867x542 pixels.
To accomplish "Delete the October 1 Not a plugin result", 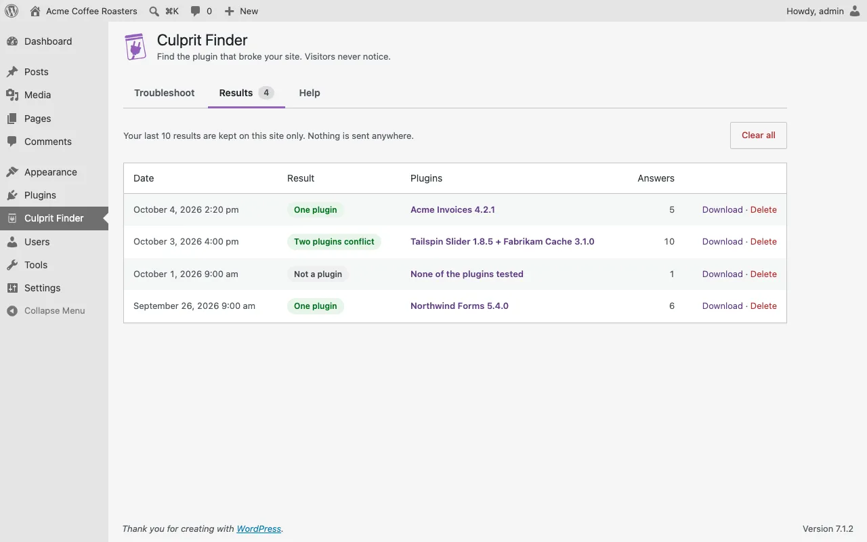I will tap(763, 274).
